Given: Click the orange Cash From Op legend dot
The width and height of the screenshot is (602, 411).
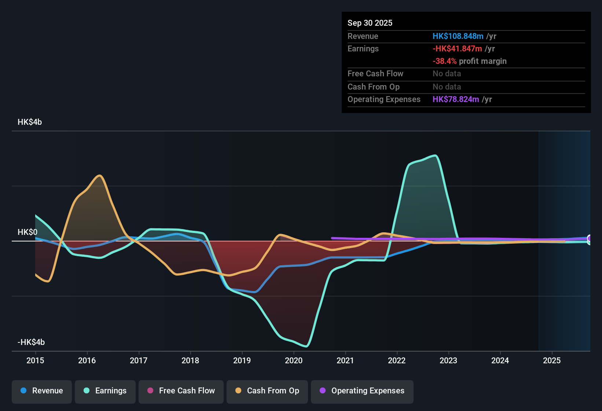Looking at the screenshot, I should coord(238,391).
